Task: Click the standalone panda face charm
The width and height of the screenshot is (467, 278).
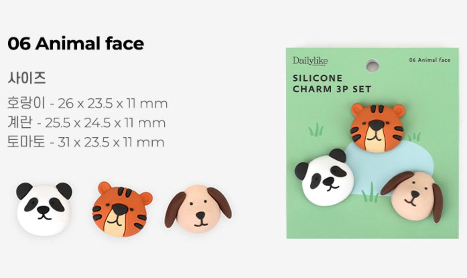Action: click(44, 209)
